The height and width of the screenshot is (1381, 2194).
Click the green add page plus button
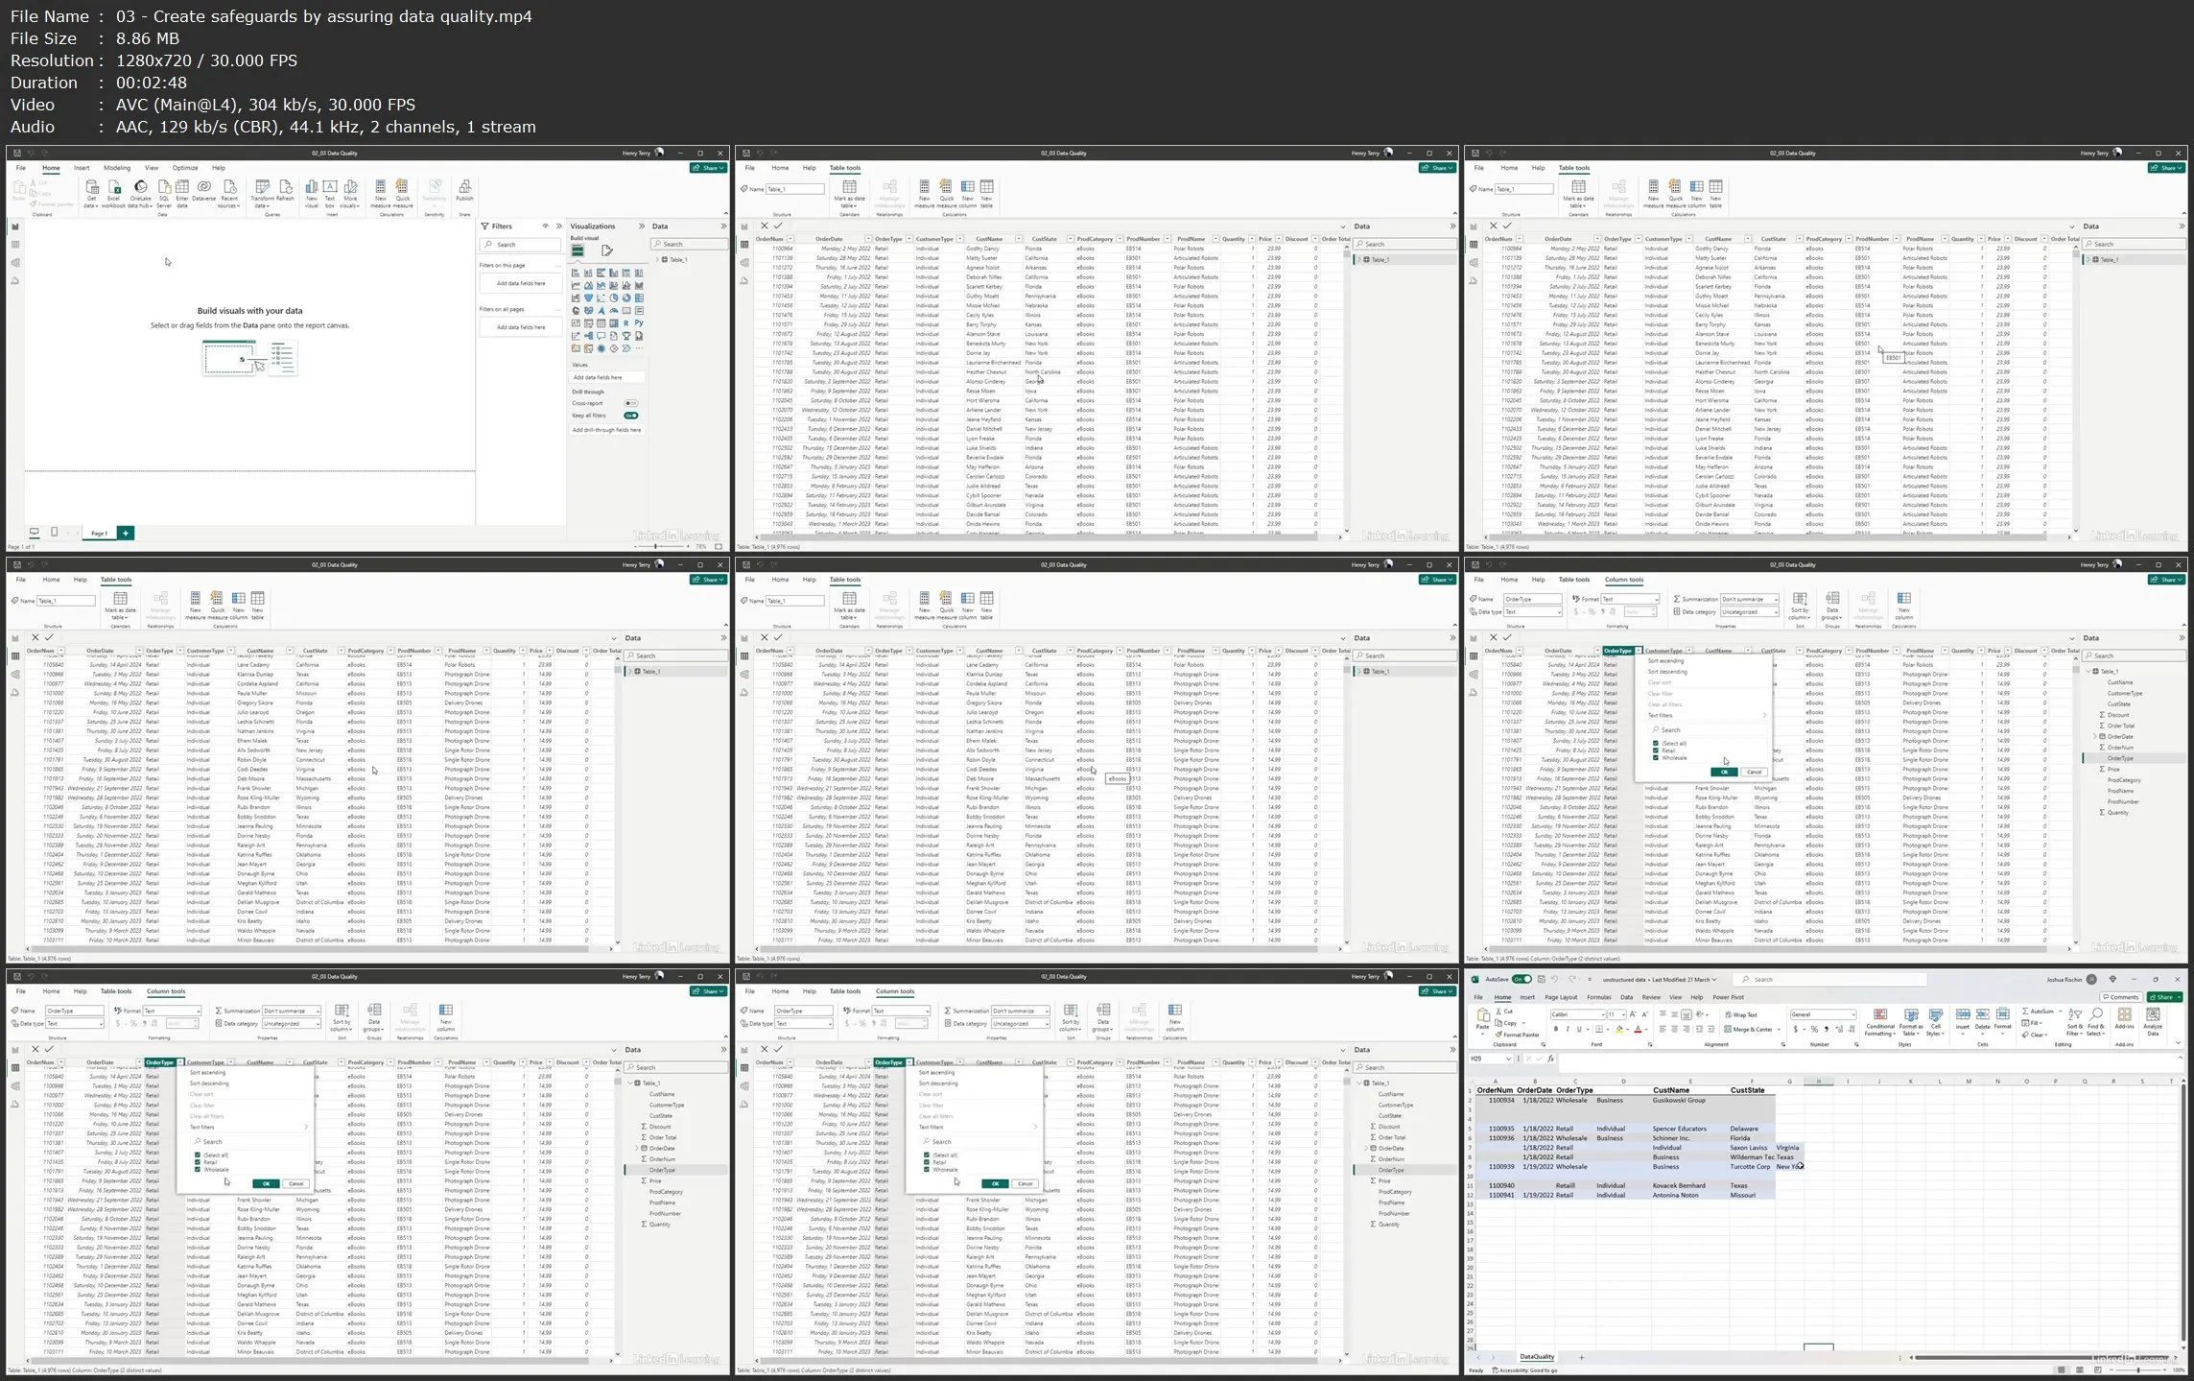point(126,533)
